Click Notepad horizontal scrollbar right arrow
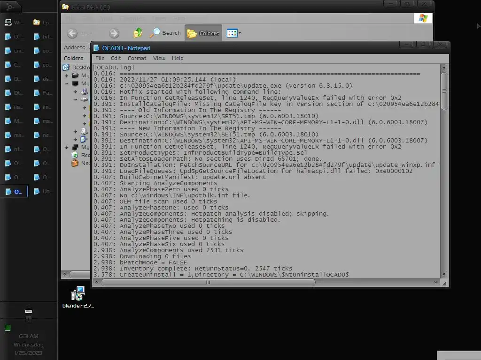 [435, 282]
